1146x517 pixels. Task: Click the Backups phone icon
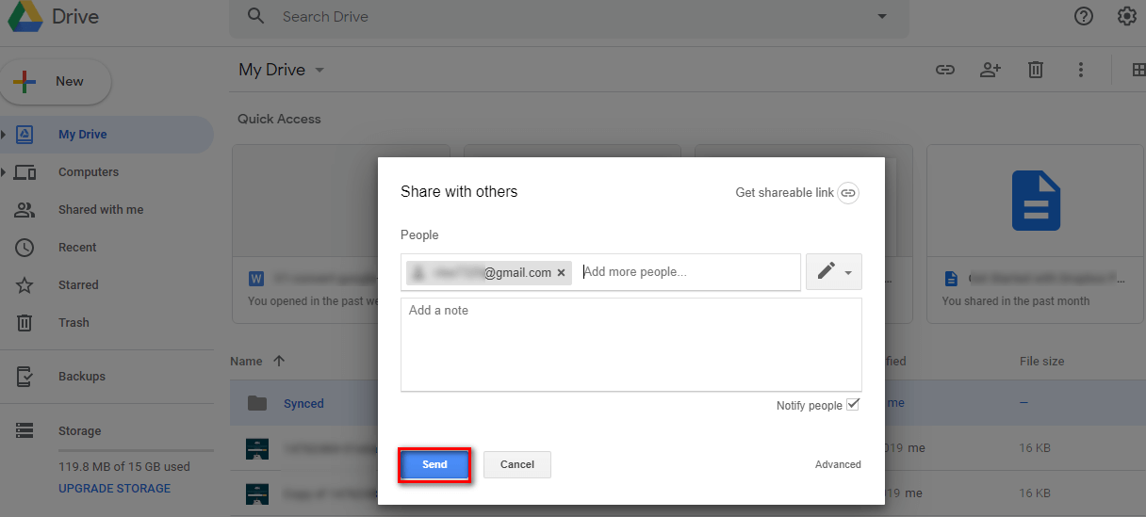25,377
